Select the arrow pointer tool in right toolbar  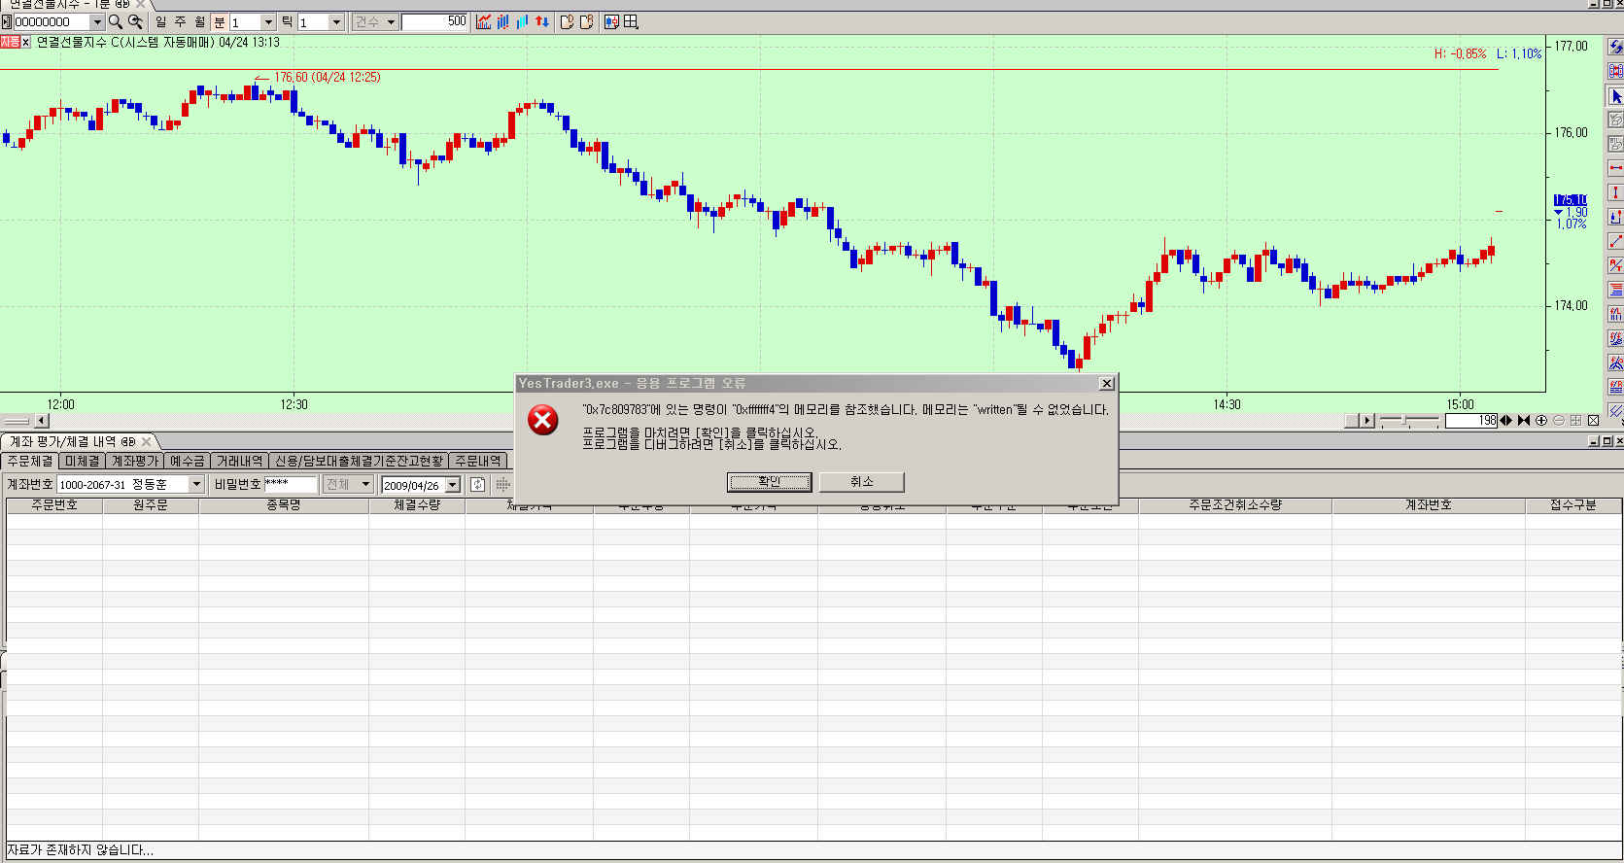[x=1615, y=96]
